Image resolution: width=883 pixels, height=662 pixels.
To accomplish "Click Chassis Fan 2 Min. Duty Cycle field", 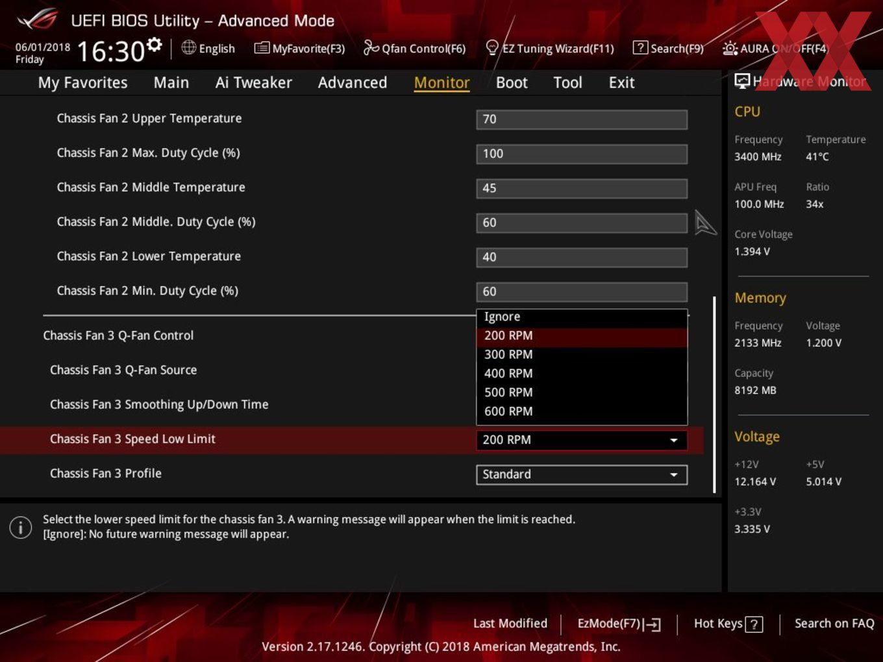I will (x=582, y=291).
